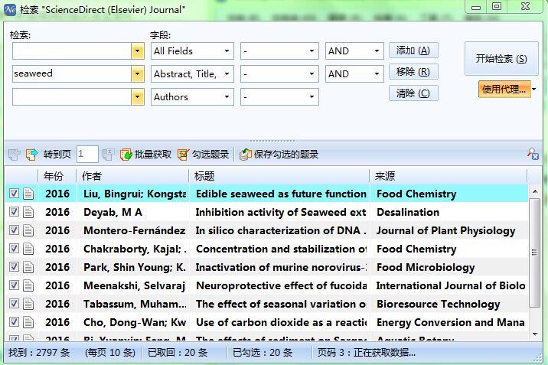Click source cell "Desalination"
The image size is (548, 365).
point(408,212)
